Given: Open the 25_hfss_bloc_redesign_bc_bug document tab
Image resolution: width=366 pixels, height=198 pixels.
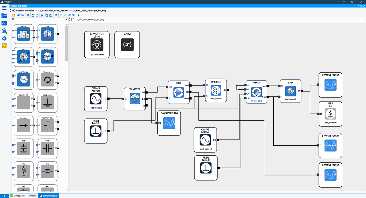Looking at the screenshot, I should pos(88,20).
